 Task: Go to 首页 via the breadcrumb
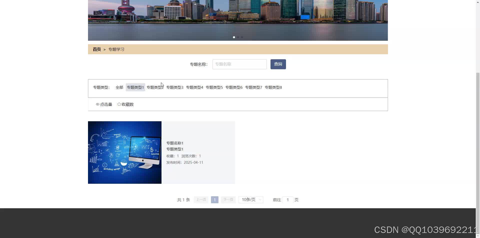coord(96,49)
